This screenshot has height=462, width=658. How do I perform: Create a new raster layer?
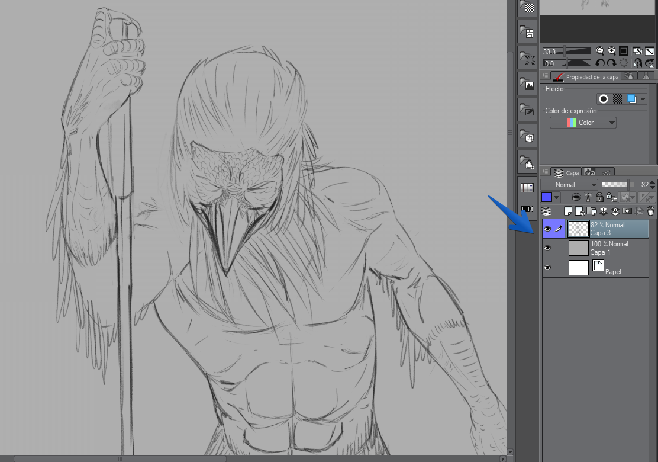pos(567,211)
